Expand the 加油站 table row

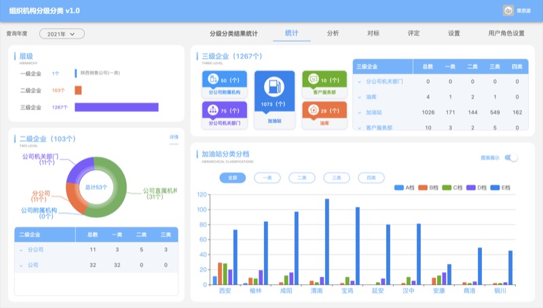tap(360, 113)
